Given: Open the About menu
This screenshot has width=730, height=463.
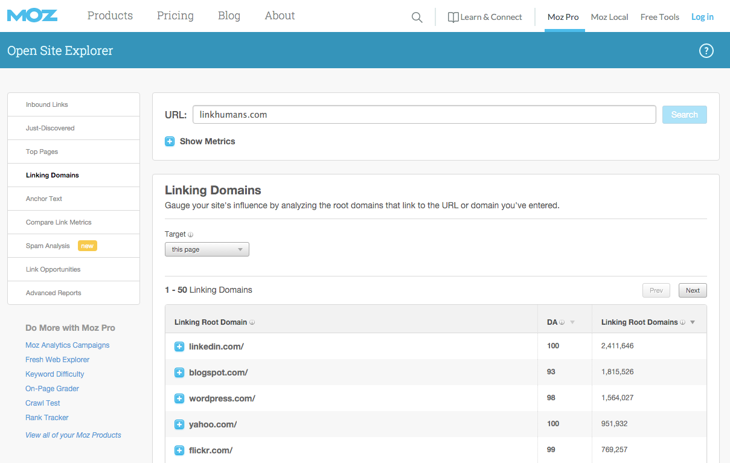Looking at the screenshot, I should 280,16.
